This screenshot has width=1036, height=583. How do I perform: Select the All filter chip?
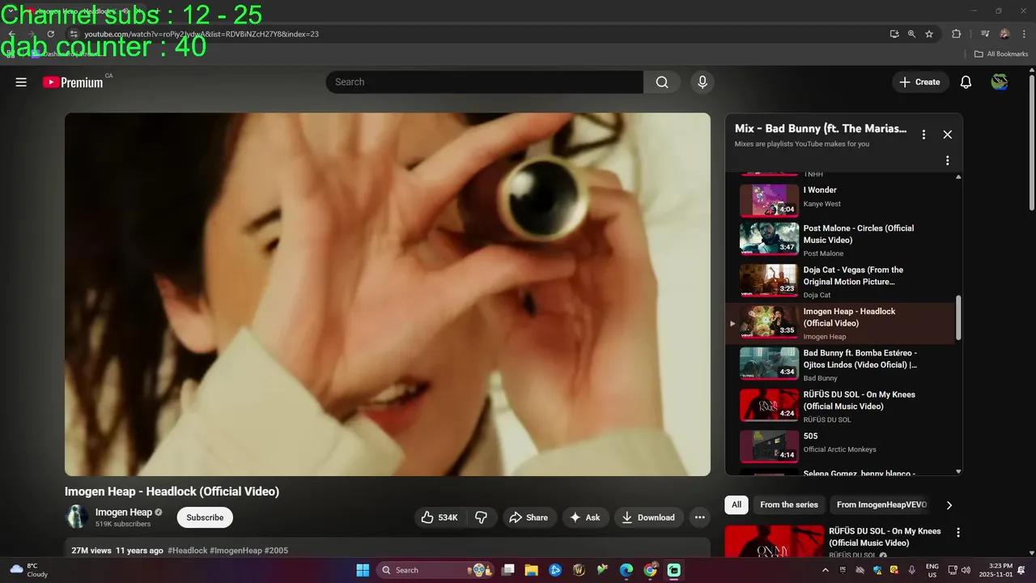(737, 504)
